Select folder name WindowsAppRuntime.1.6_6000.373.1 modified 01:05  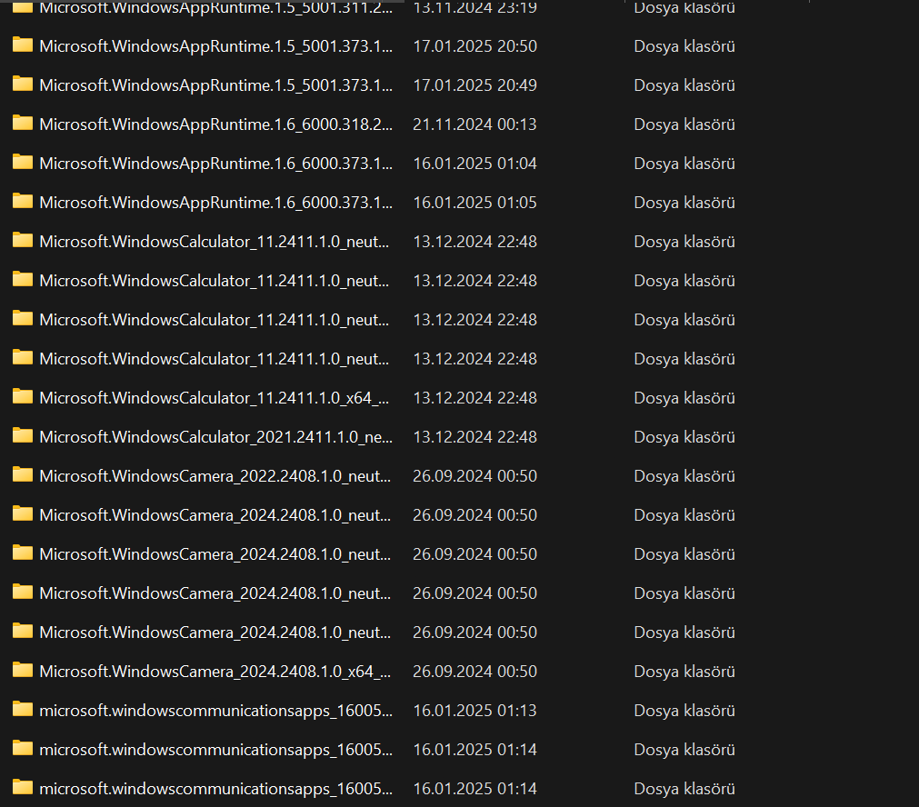point(215,203)
